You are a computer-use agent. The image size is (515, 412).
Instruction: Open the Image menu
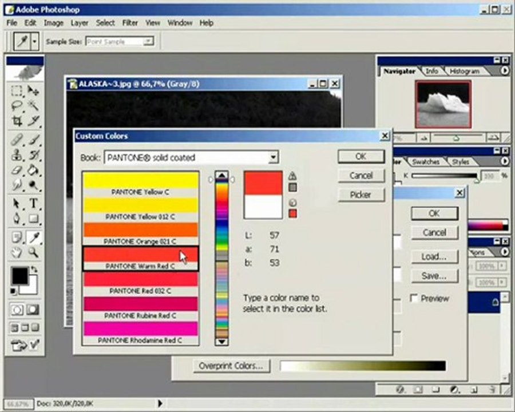pyautogui.click(x=54, y=23)
